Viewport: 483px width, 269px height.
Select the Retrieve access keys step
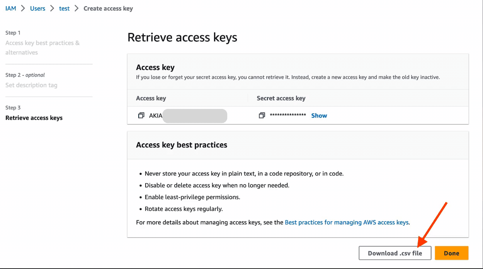click(x=34, y=118)
